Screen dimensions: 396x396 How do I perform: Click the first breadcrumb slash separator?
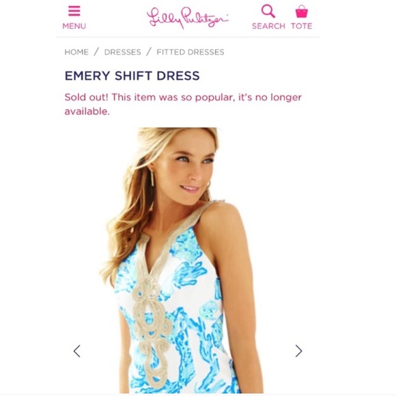click(x=96, y=52)
